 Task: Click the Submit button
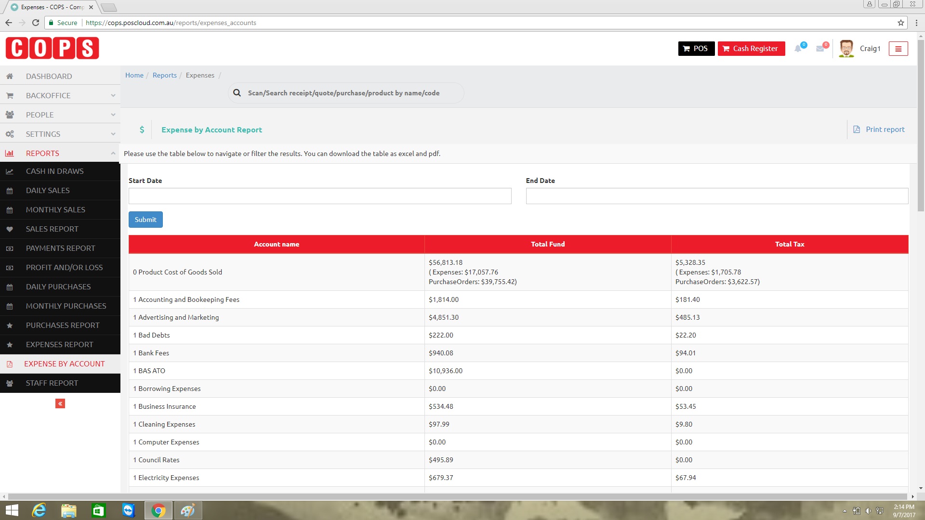[x=145, y=220]
